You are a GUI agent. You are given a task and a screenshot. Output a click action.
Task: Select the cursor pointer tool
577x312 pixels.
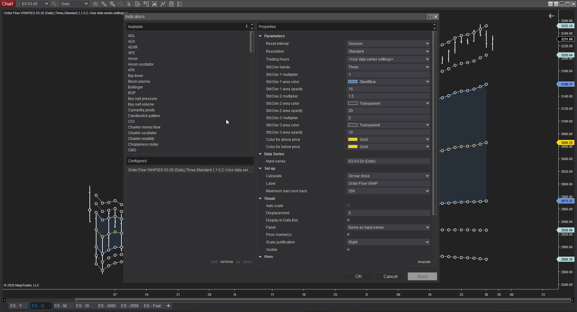click(x=129, y=4)
